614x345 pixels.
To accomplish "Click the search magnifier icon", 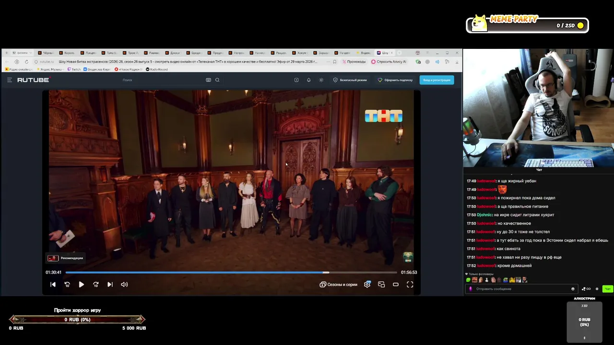I will pyautogui.click(x=217, y=80).
